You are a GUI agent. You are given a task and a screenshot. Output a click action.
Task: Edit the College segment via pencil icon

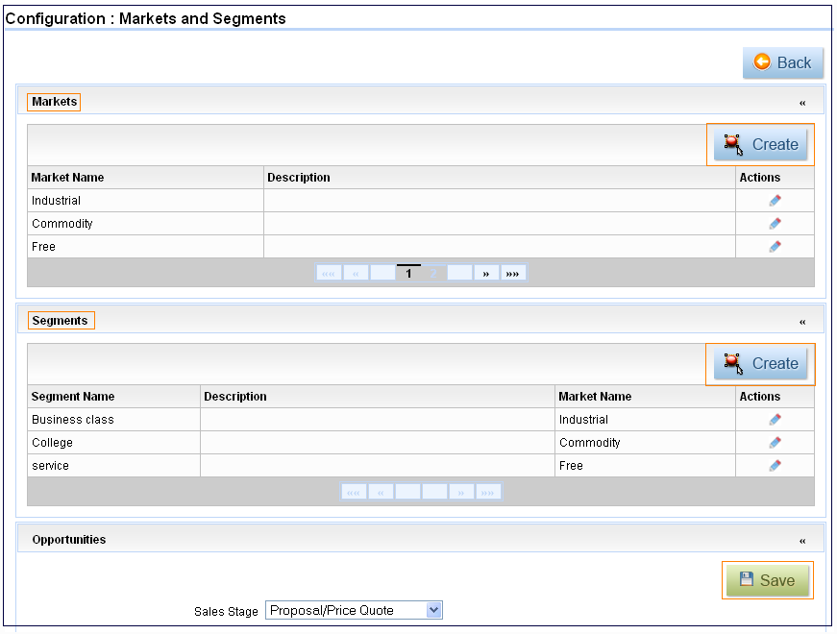point(775,443)
